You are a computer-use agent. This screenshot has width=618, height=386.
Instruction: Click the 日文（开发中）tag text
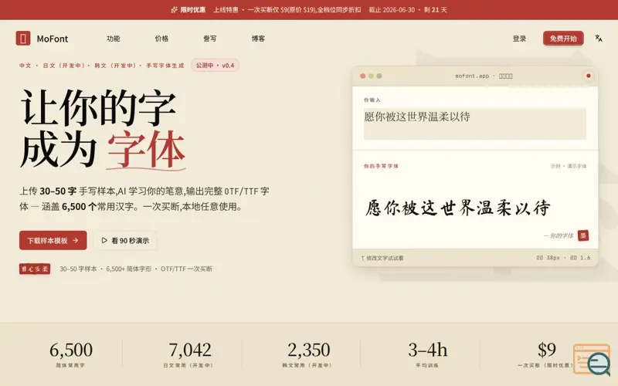(x=64, y=66)
